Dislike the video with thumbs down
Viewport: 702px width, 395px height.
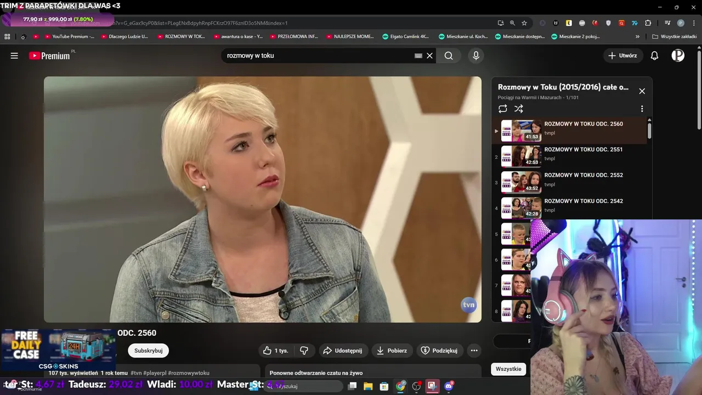point(304,351)
